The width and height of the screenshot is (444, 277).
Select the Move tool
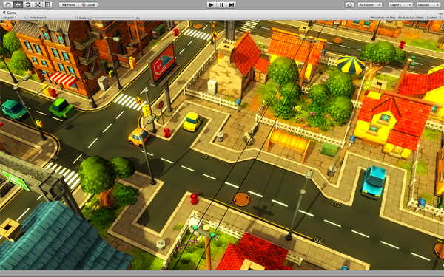click(x=18, y=5)
